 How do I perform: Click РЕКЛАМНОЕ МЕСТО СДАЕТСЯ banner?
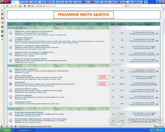[x=84, y=15]
